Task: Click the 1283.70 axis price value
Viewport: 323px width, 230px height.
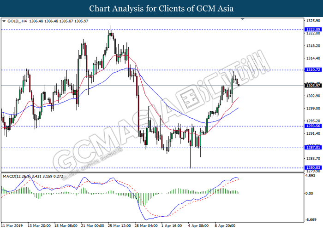Action: (x=313, y=158)
